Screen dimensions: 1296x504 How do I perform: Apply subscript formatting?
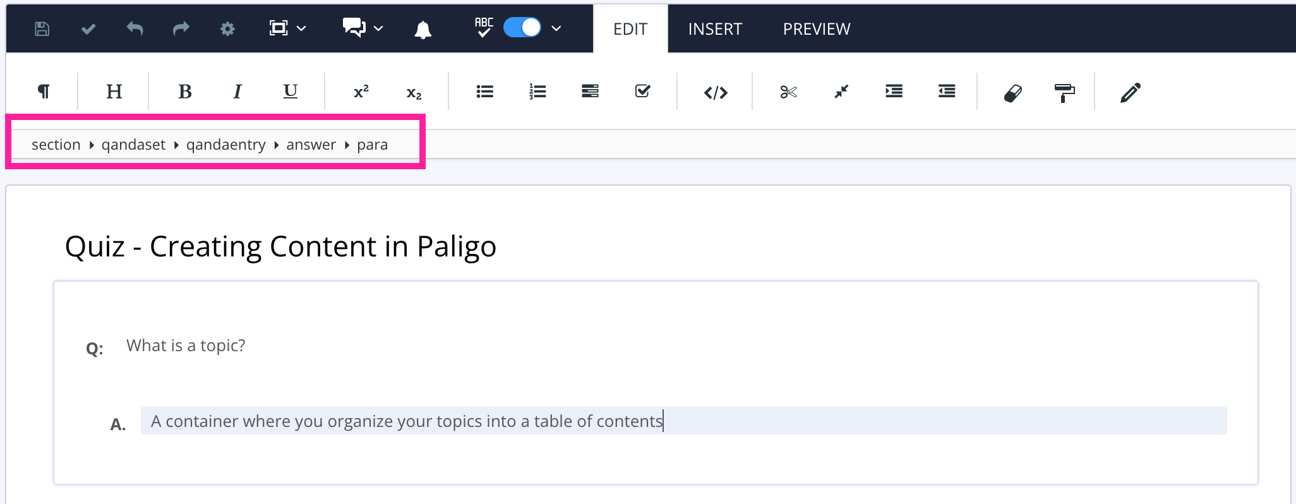tap(414, 93)
